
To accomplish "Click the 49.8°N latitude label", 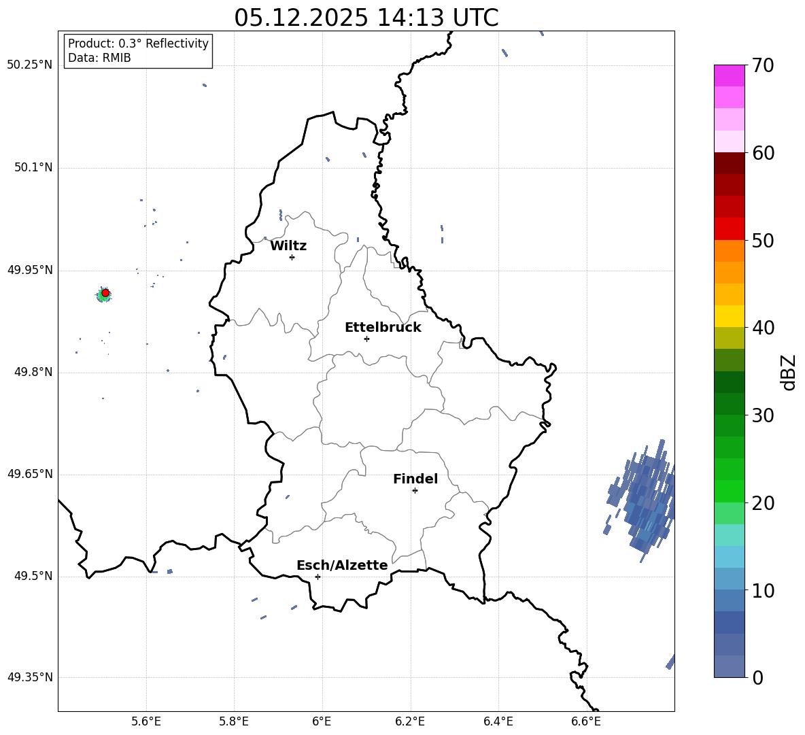I will pos(33,372).
